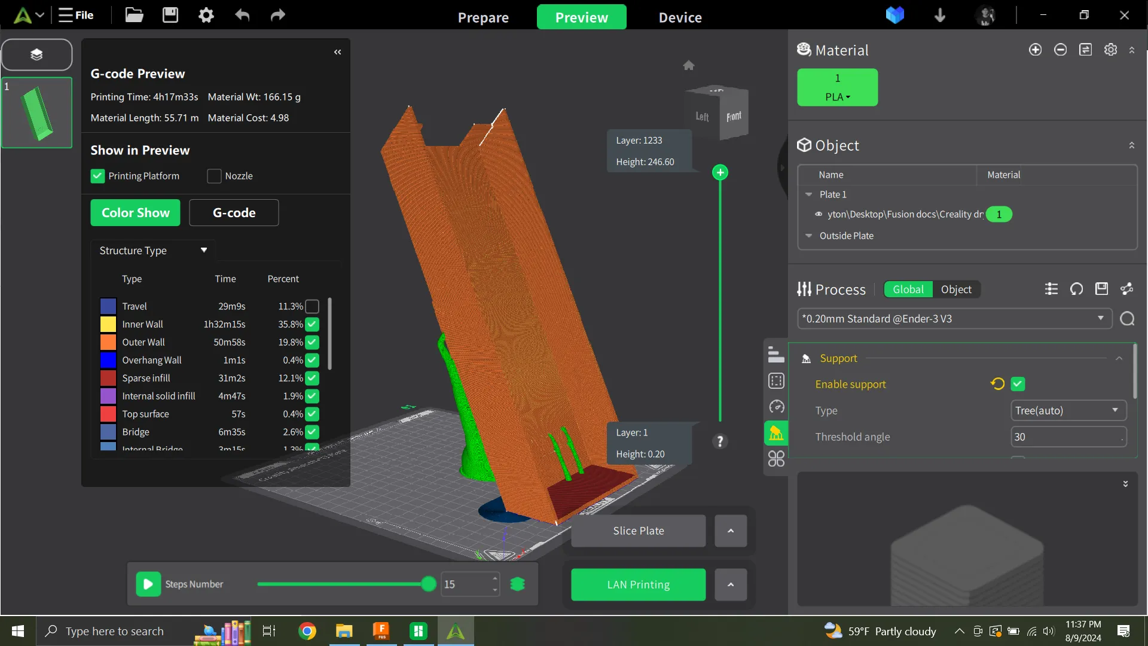Click the LAN Printing button

tap(638, 584)
